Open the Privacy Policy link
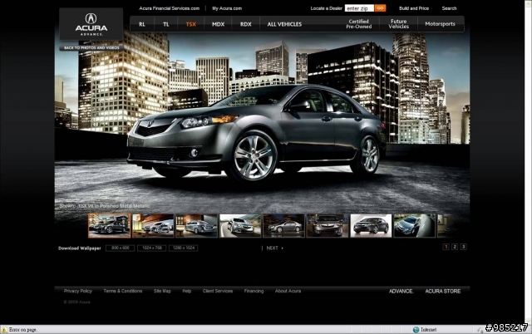This screenshot has height=334, width=532. coord(77,291)
